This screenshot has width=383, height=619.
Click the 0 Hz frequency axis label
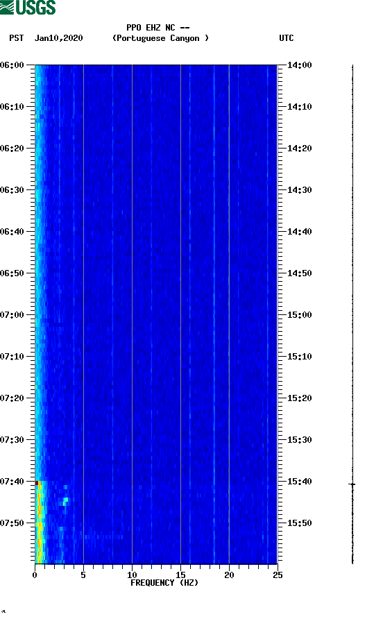pos(35,575)
